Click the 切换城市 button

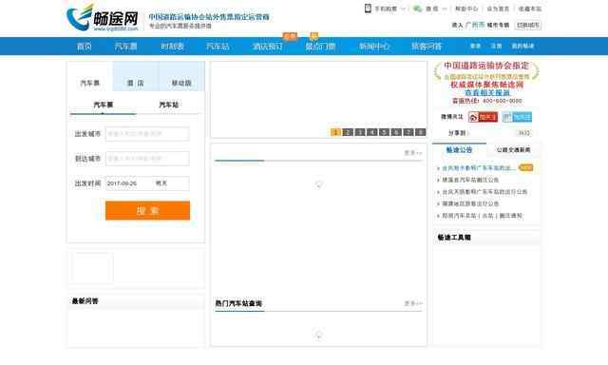click(x=528, y=26)
